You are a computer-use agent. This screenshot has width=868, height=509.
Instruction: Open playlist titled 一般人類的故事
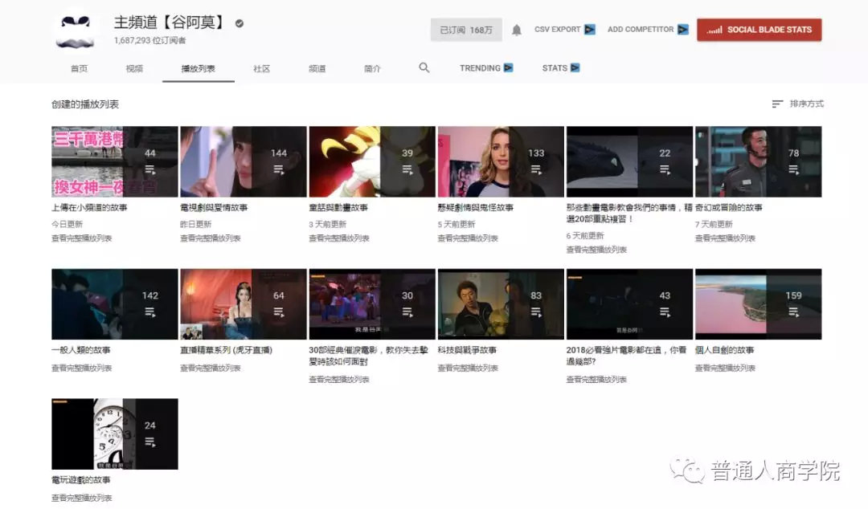point(81,350)
